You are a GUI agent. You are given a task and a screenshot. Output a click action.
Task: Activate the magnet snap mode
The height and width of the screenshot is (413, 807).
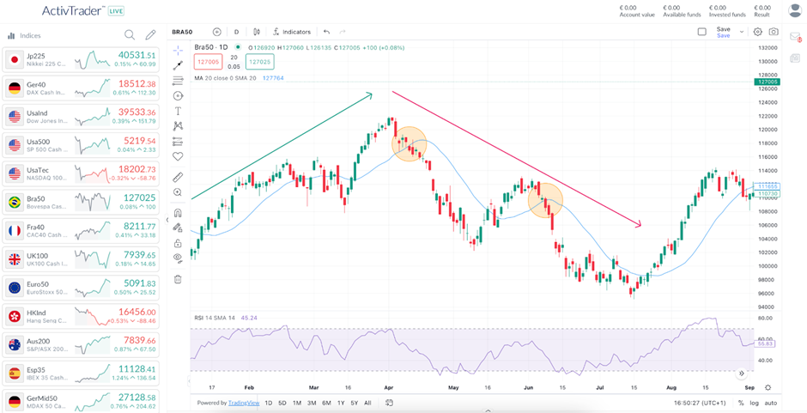tap(178, 212)
